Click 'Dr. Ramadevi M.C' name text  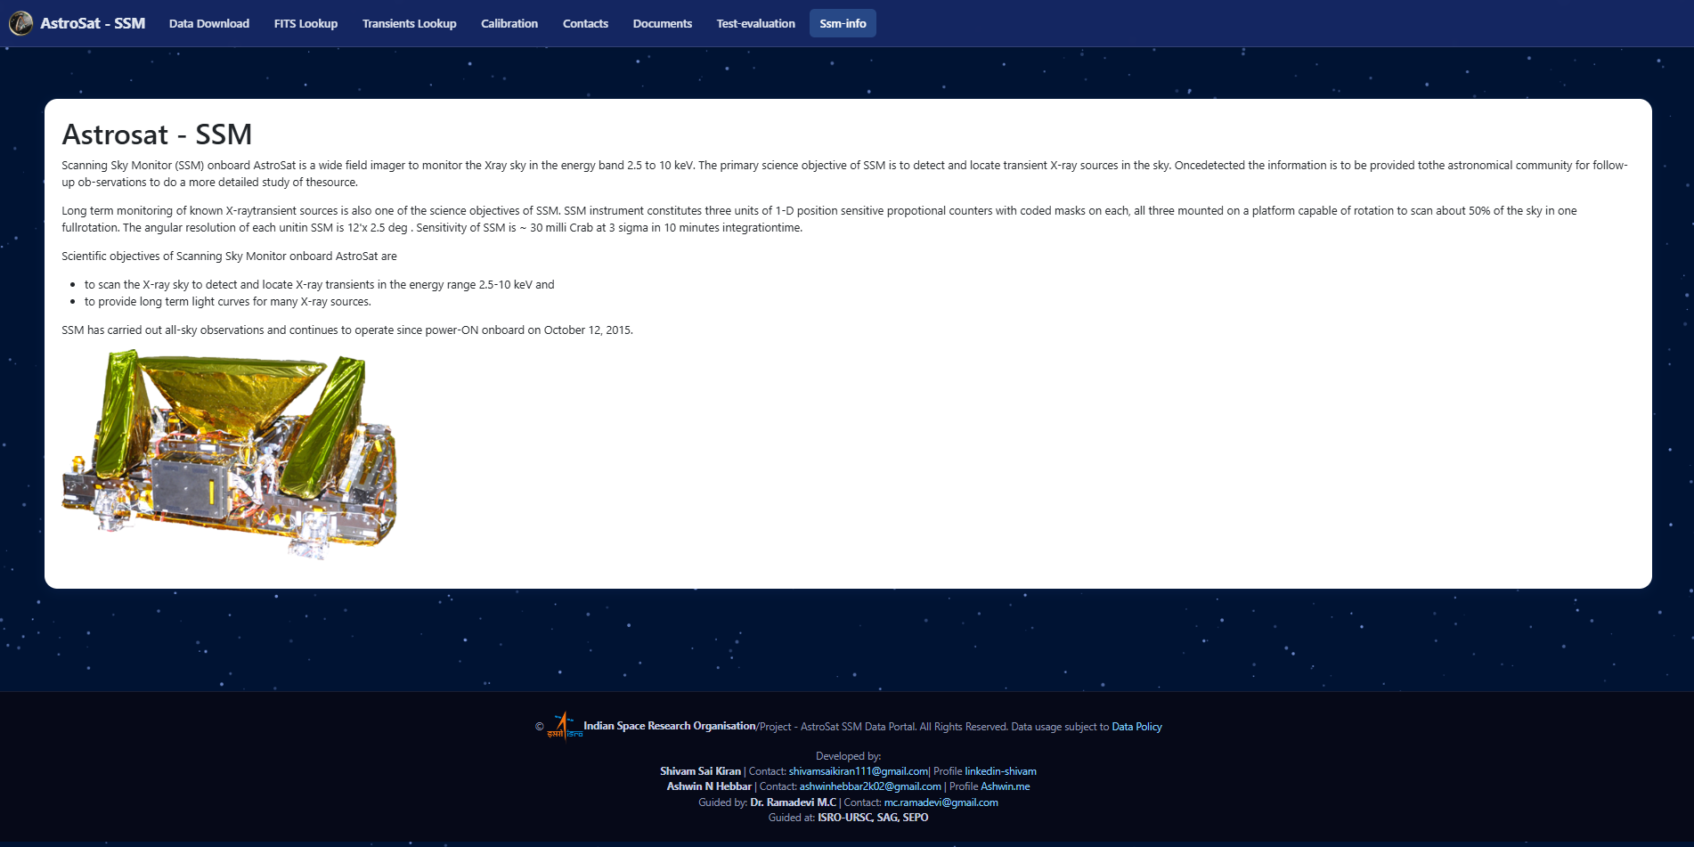click(793, 802)
